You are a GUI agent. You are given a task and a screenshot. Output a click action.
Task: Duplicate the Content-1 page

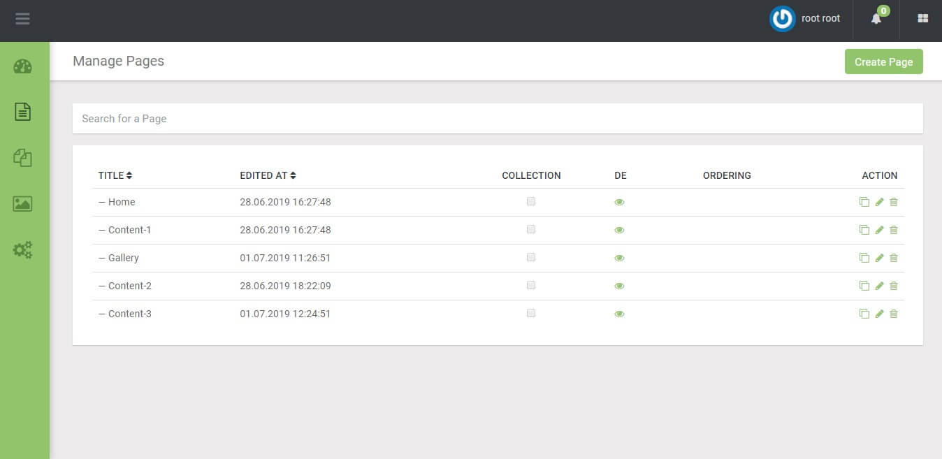[x=864, y=230]
